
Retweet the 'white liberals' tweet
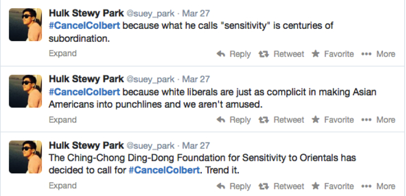tap(281, 120)
